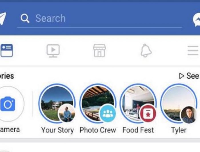This screenshot has height=152, width=200.
Task: Click the Your Story label text
Action: pyautogui.click(x=57, y=130)
